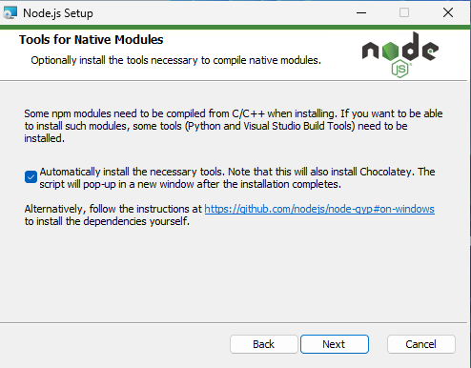
Task: Click the installer icon in title bar
Action: 10,12
